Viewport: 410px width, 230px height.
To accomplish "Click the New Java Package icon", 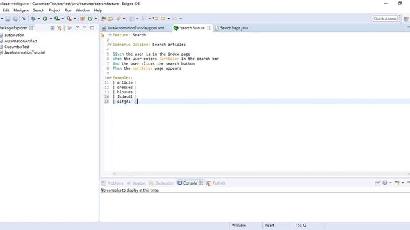I will 83,19.
